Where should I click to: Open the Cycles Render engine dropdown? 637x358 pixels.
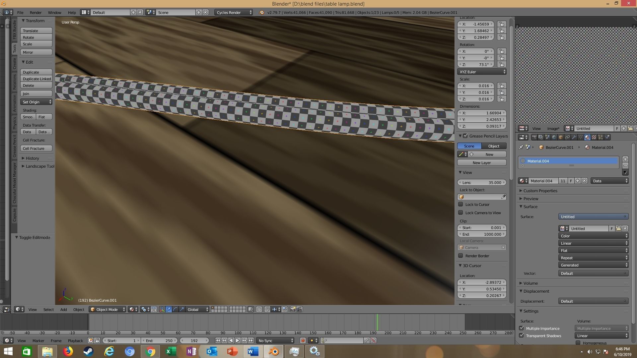[x=234, y=12]
